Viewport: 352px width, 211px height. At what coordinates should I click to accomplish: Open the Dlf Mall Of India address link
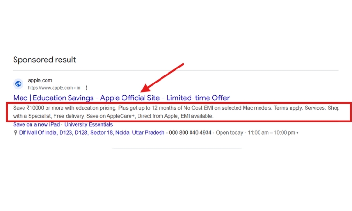point(92,133)
